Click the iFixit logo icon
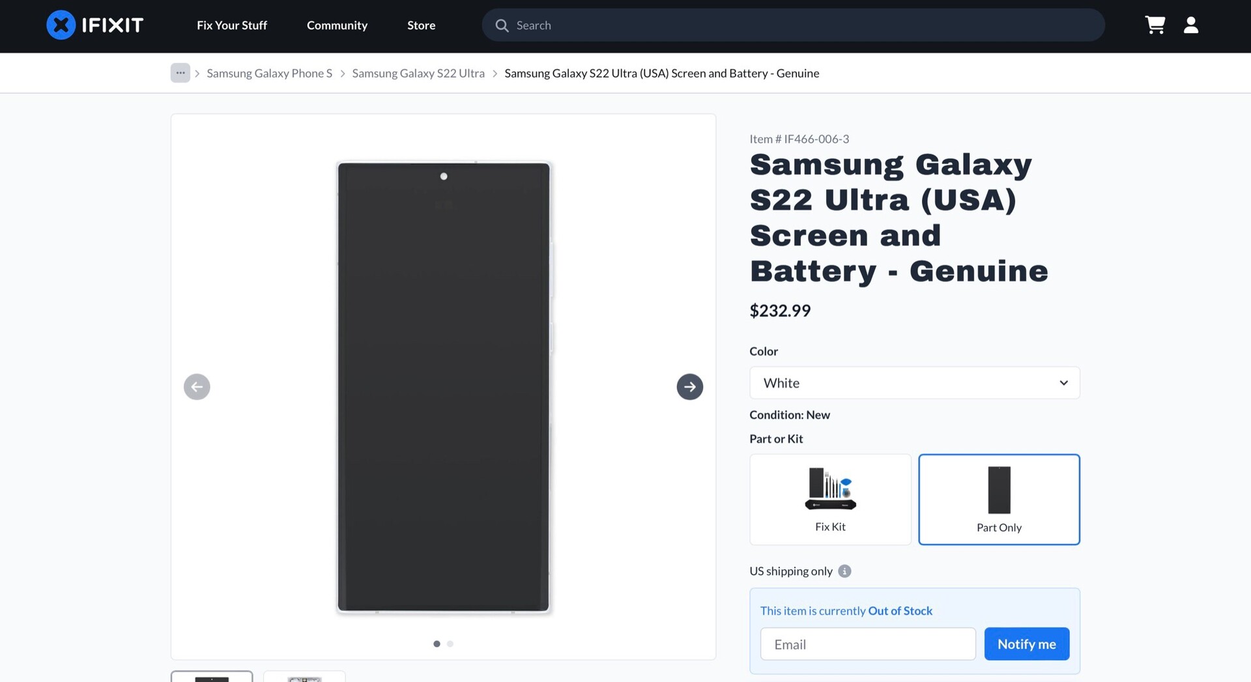This screenshot has height=682, width=1251. [x=61, y=25]
